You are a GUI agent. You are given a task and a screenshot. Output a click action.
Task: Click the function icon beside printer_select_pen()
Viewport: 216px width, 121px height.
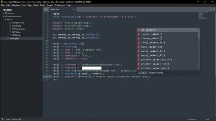(139, 68)
